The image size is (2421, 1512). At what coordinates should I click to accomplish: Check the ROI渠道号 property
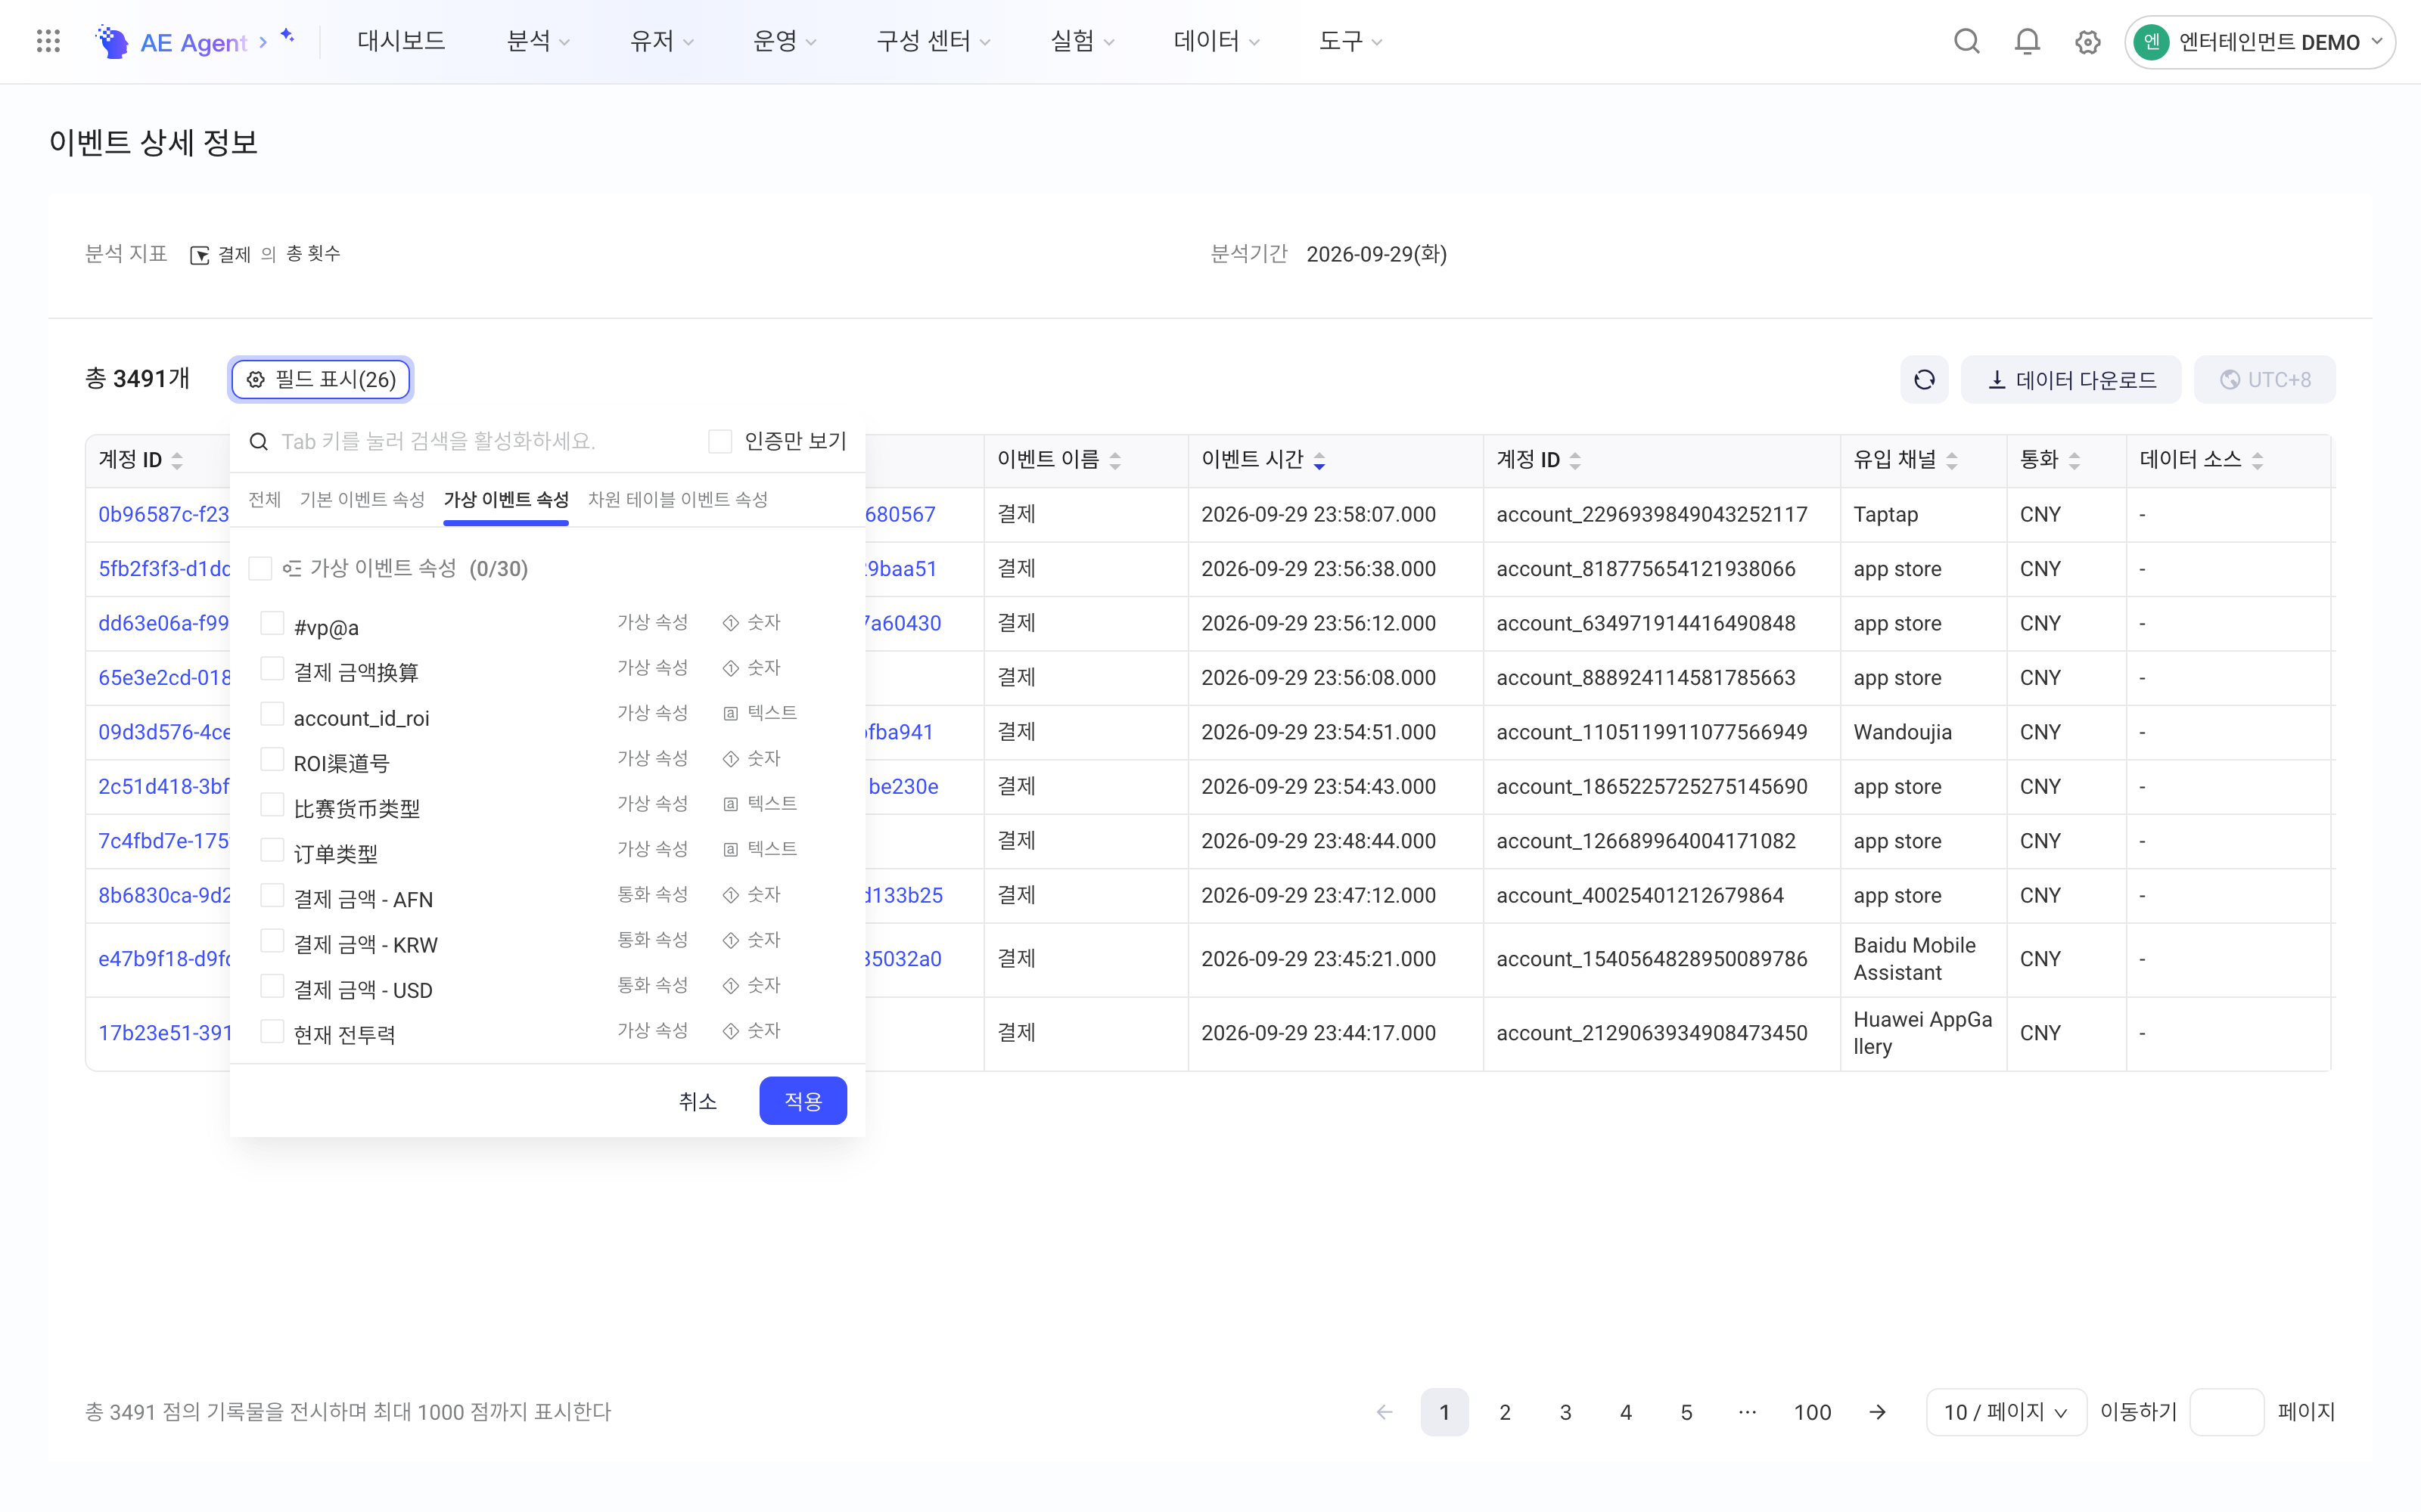tap(272, 759)
